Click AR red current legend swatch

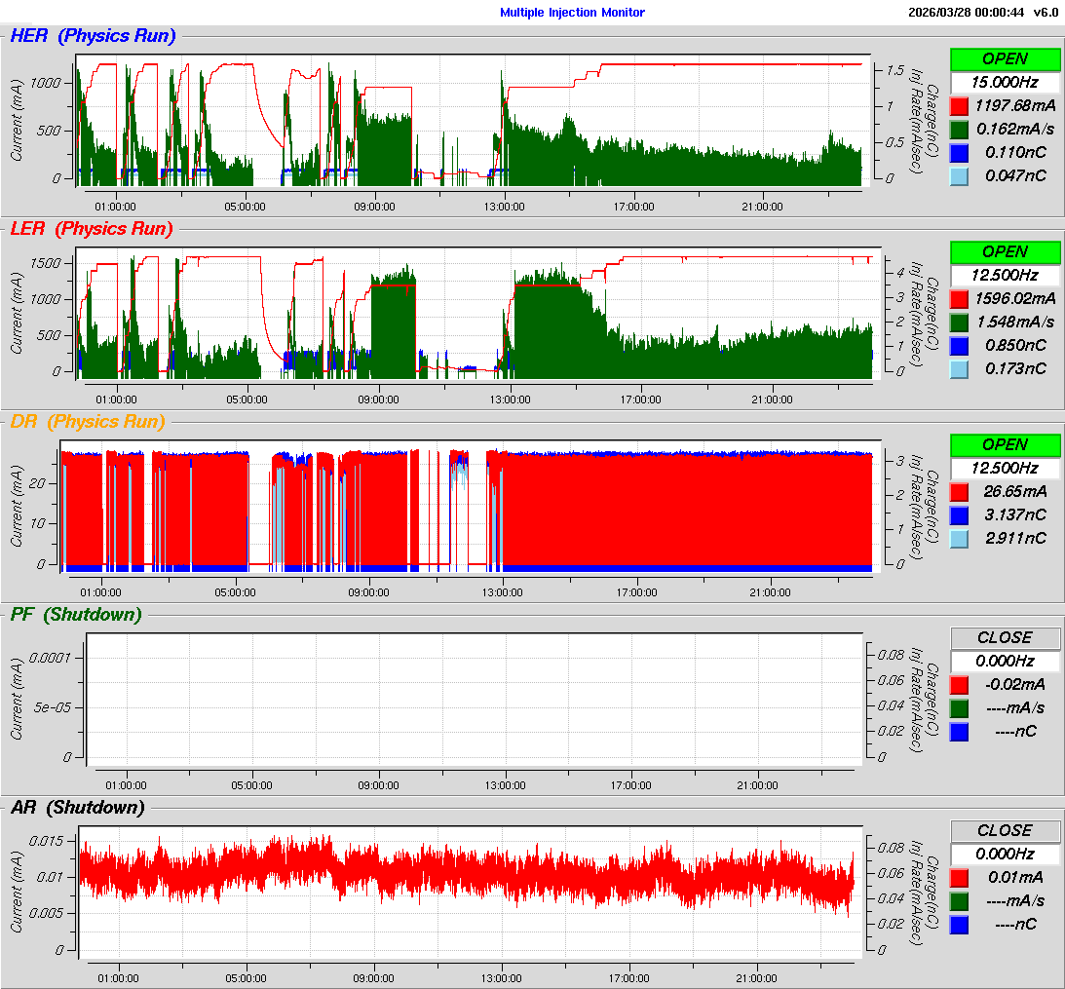960,877
